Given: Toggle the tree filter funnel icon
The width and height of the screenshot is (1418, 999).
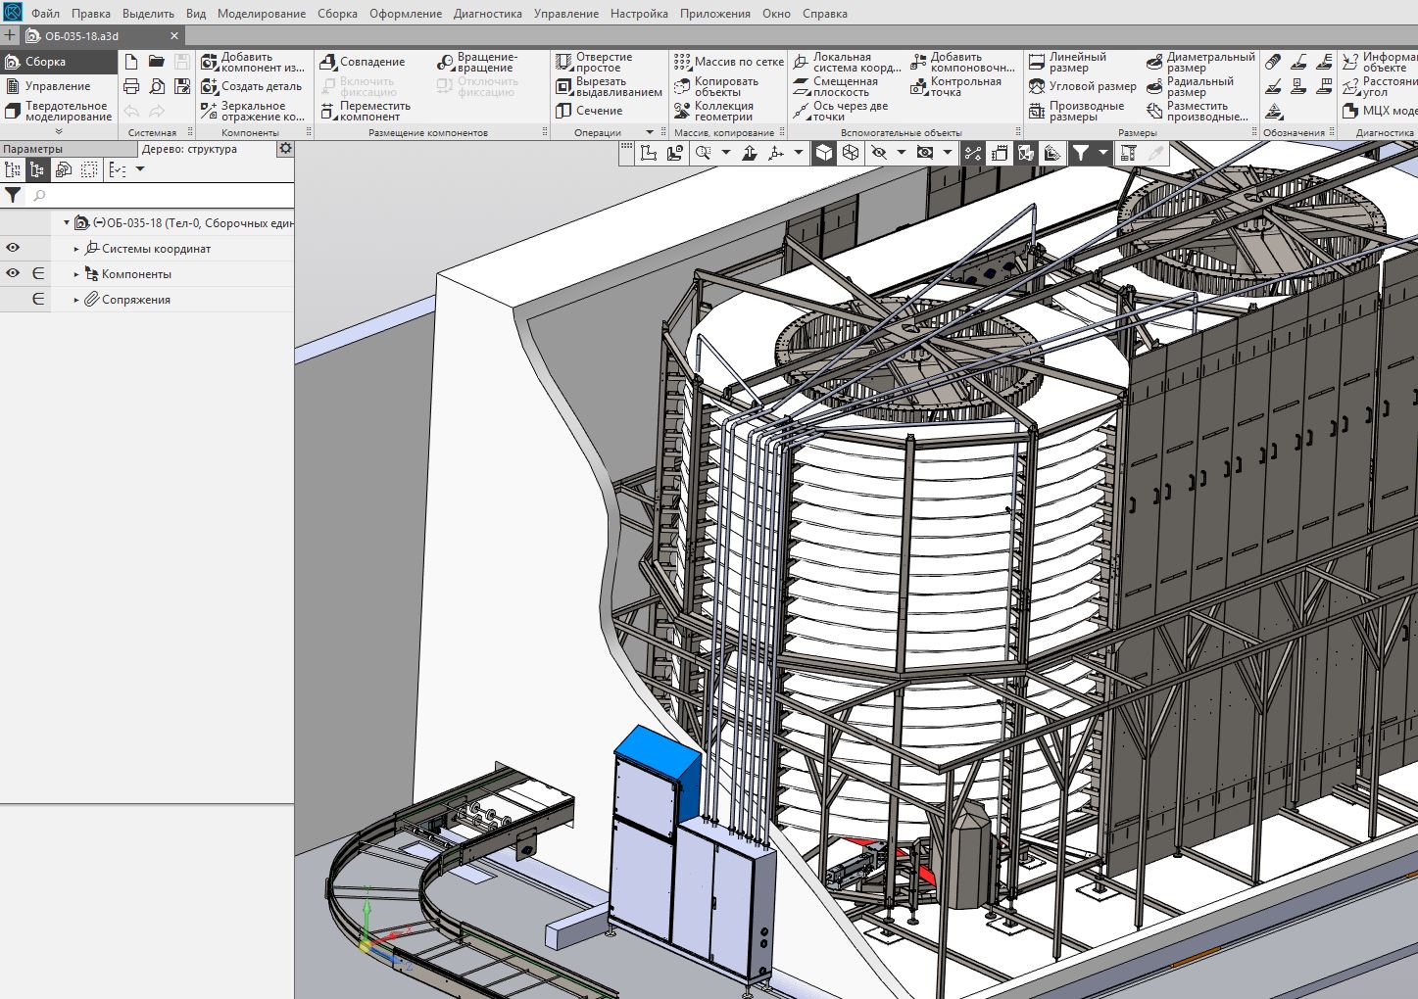Looking at the screenshot, I should pyautogui.click(x=13, y=196).
